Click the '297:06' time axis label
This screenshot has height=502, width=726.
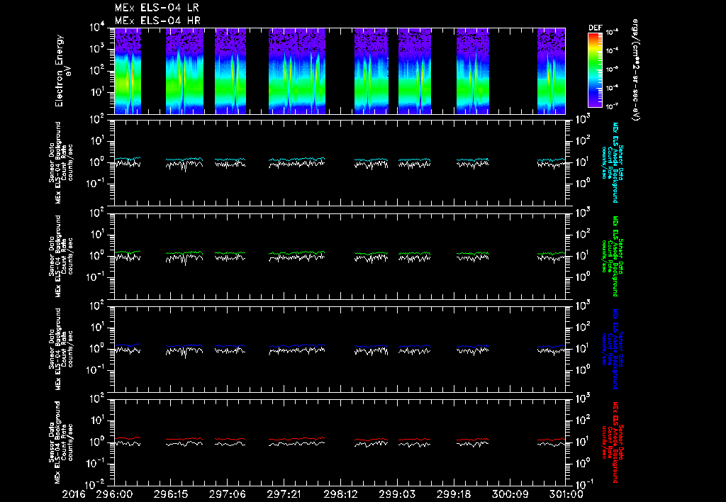pyautogui.click(x=227, y=495)
